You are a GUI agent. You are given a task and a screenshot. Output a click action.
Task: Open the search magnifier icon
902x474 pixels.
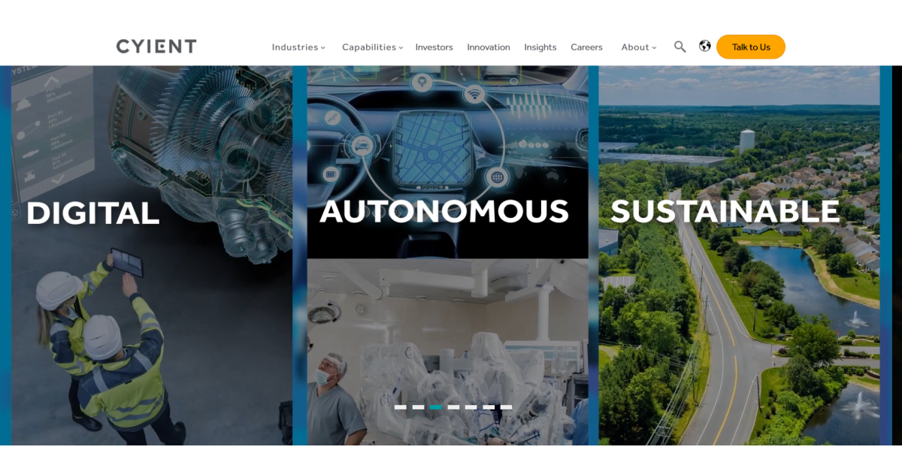tap(680, 47)
